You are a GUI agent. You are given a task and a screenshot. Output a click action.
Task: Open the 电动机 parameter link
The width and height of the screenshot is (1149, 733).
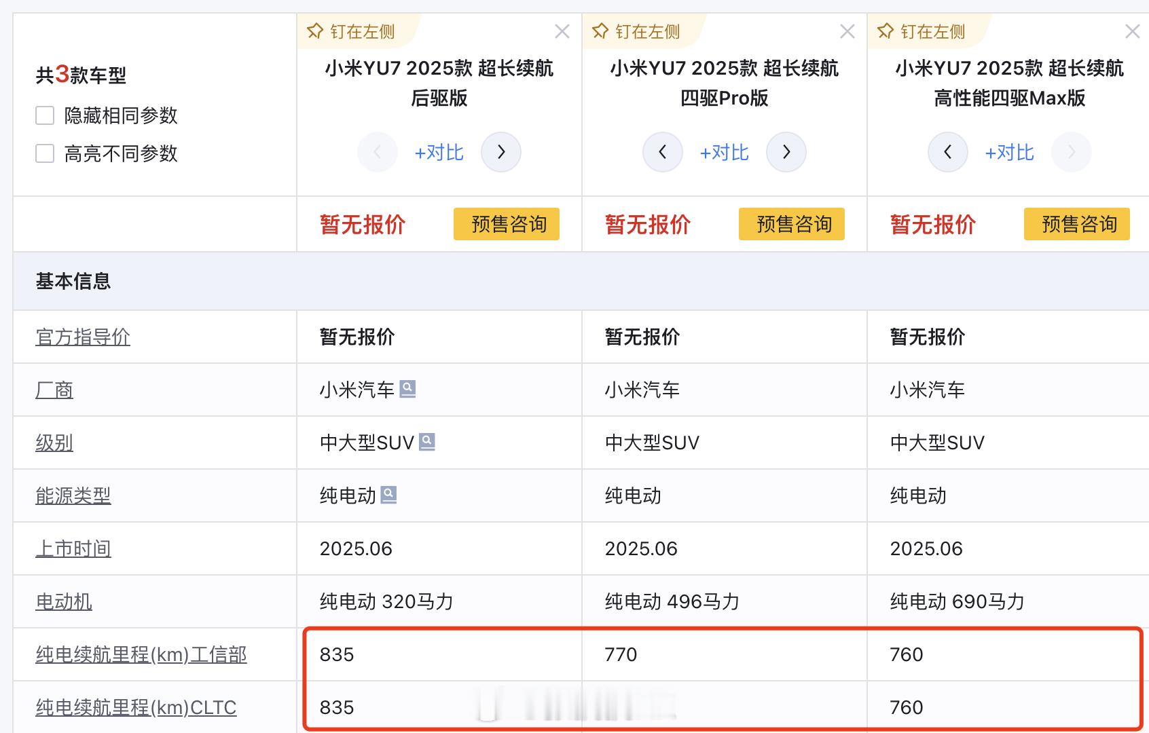pos(64,601)
